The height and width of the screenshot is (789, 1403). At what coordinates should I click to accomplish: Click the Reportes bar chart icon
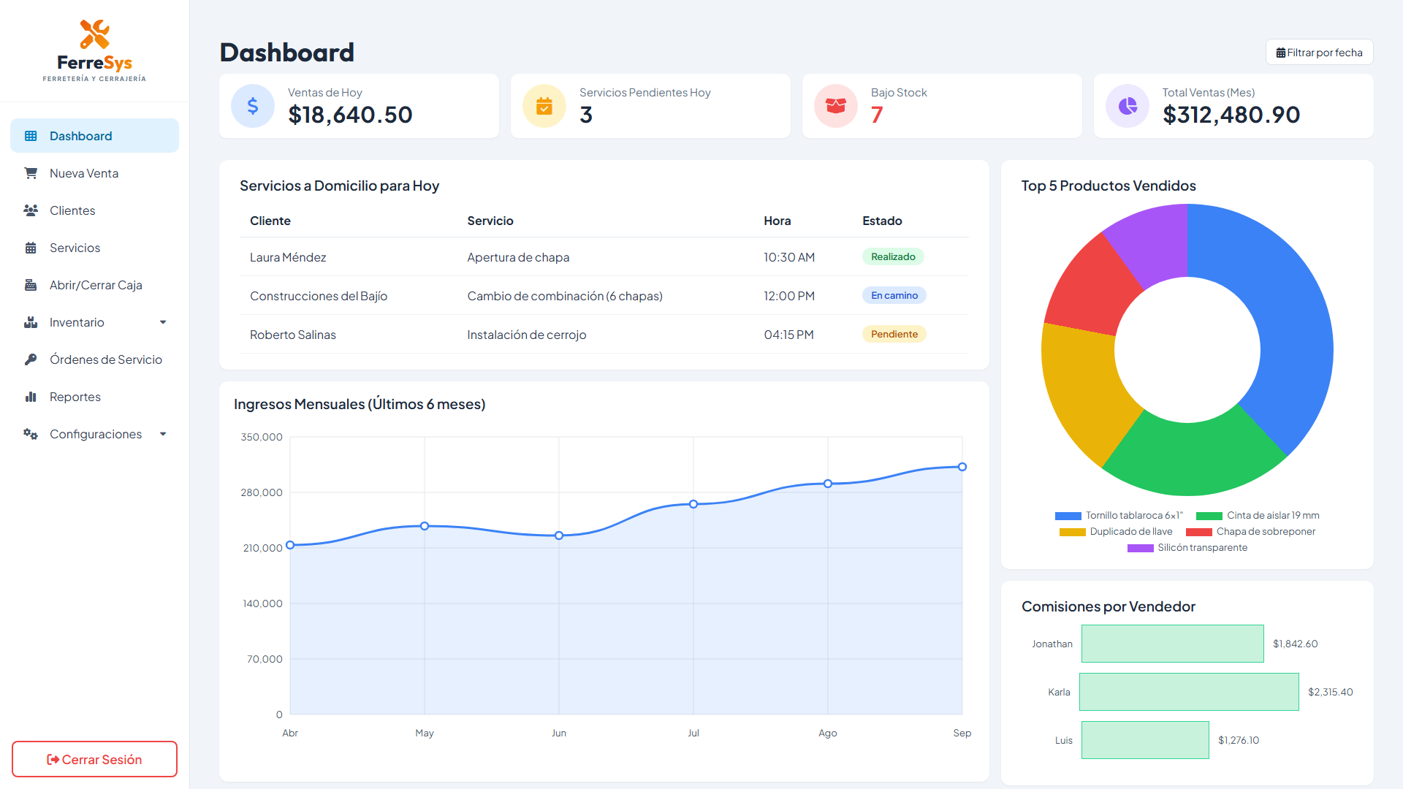(x=31, y=397)
